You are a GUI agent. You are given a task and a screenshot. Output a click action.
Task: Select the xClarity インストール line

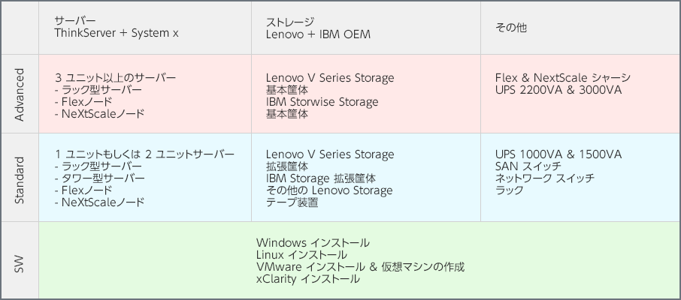308,279
